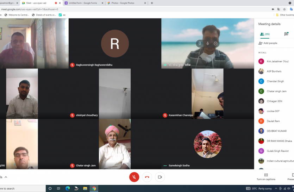
Task: Close the Google Photos tab
Action: 145,3
